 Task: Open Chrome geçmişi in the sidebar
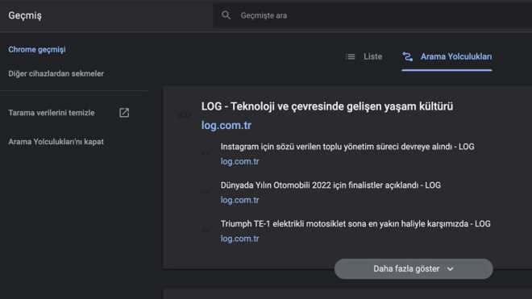(x=37, y=49)
